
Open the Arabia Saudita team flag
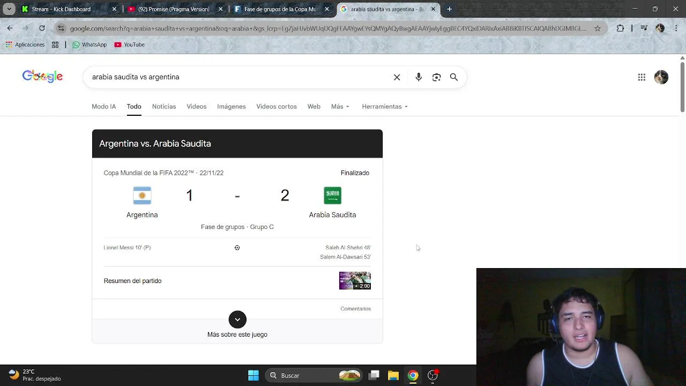[x=332, y=196]
